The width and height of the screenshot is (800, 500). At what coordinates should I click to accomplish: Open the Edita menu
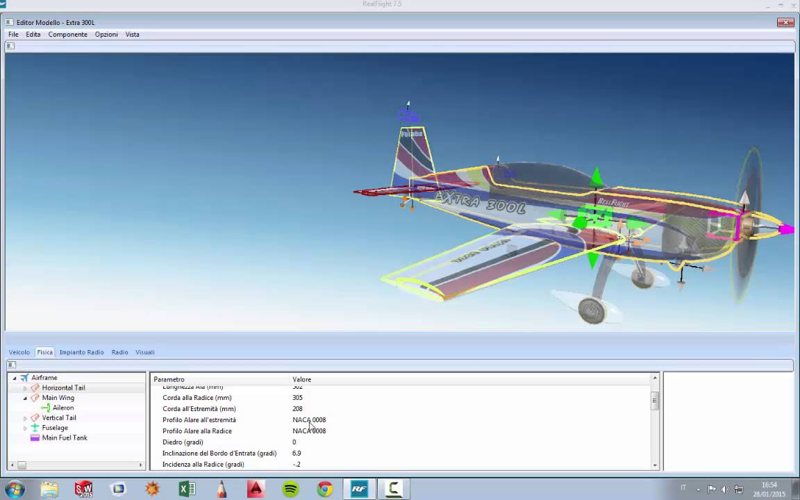click(x=33, y=35)
